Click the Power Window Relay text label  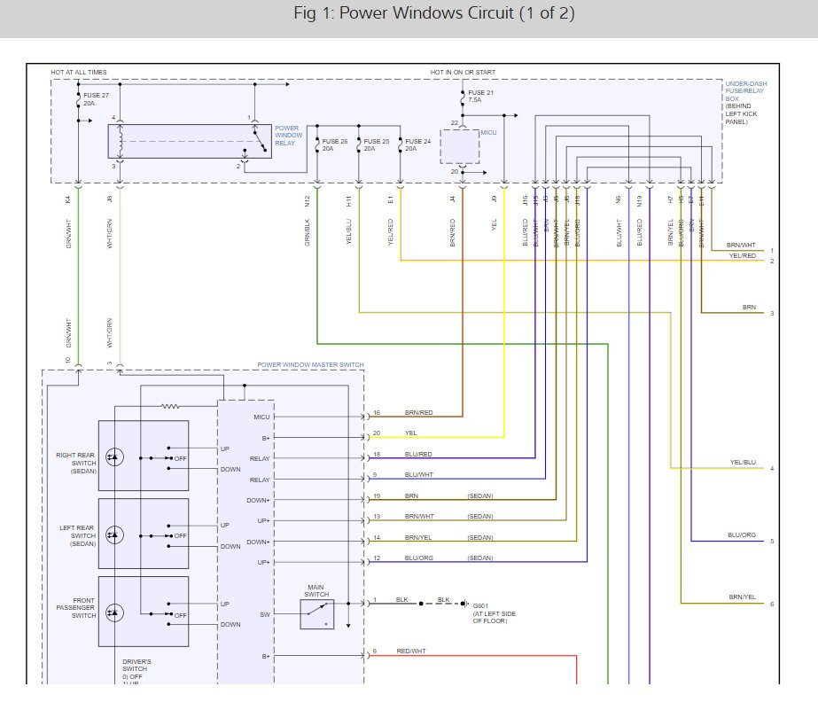pyautogui.click(x=289, y=136)
